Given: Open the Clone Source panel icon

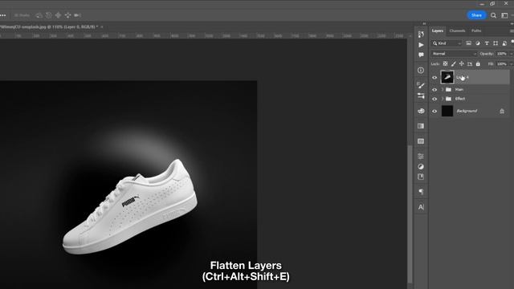Looking at the screenshot, I should click(421, 111).
